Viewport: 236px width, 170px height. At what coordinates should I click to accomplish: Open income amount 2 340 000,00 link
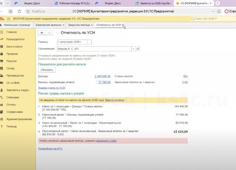coord(103,76)
